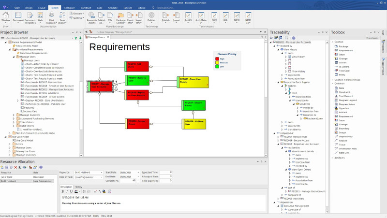Click the Bold button in Description editor
Image resolution: width=387 pixels, height=218 pixels.
coord(62,191)
